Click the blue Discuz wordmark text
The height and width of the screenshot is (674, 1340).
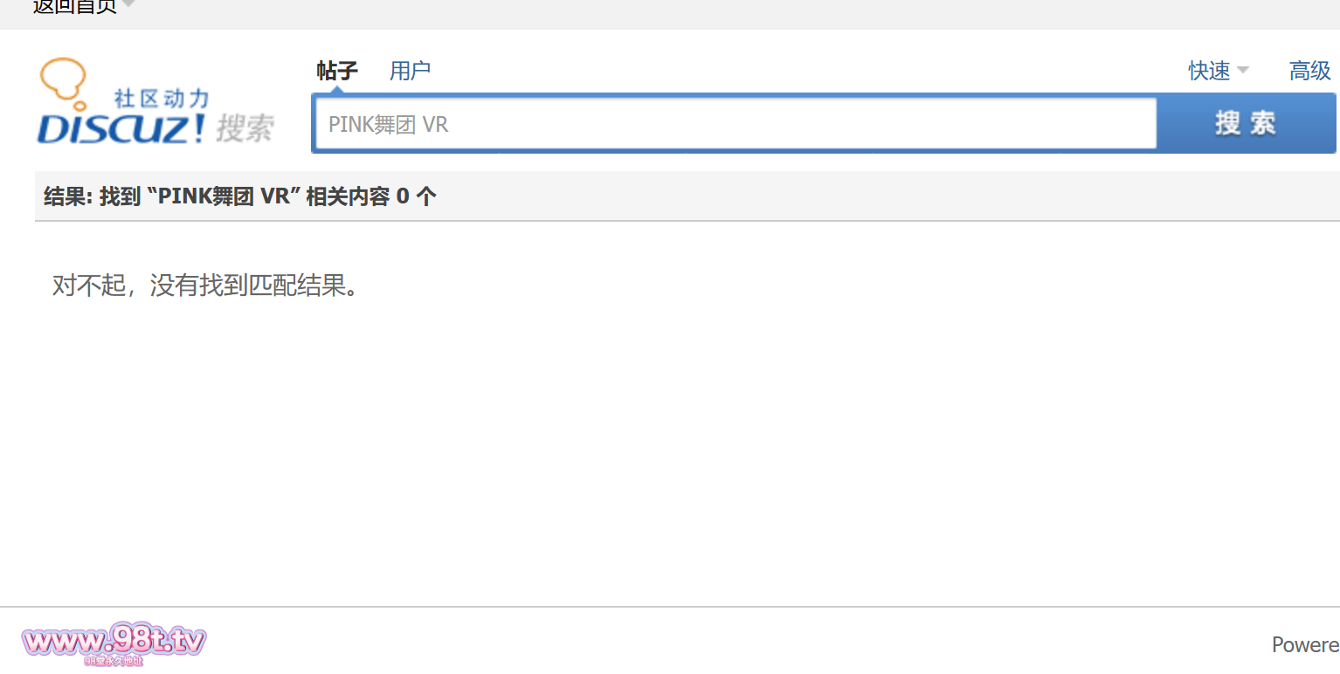click(x=121, y=128)
